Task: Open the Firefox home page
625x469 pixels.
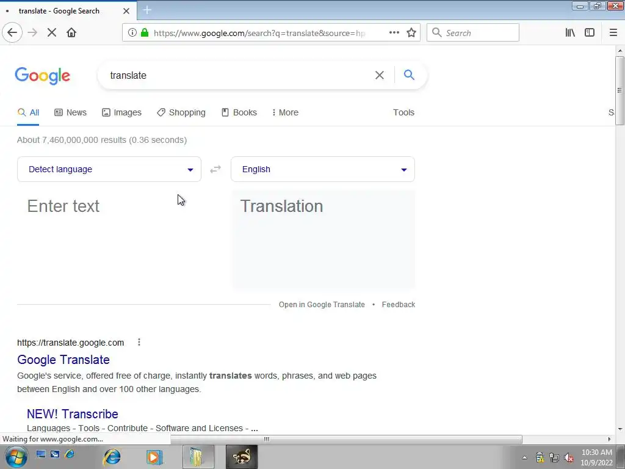Action: pos(71,33)
